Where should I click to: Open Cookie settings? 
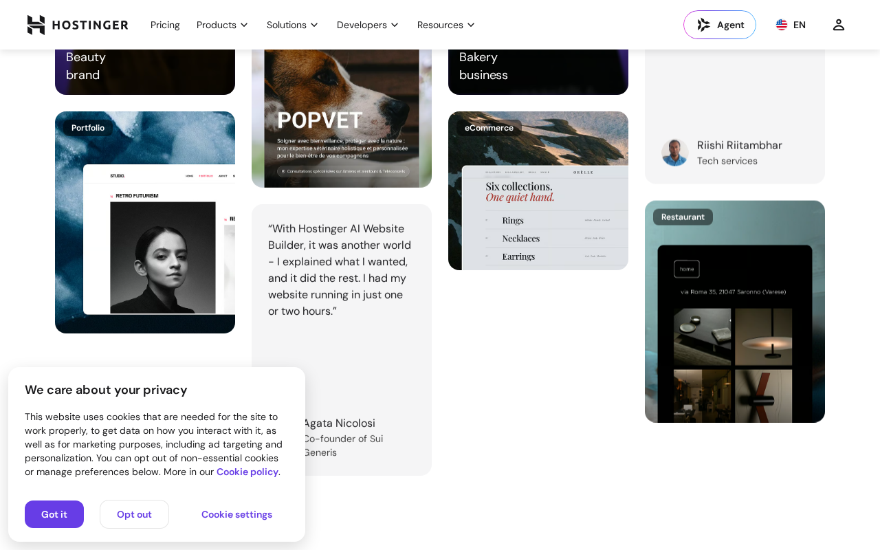point(236,514)
